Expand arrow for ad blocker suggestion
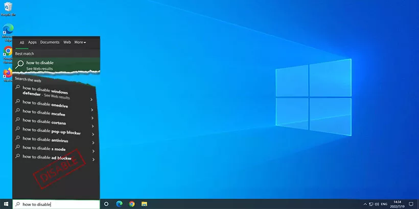 pos(94,160)
